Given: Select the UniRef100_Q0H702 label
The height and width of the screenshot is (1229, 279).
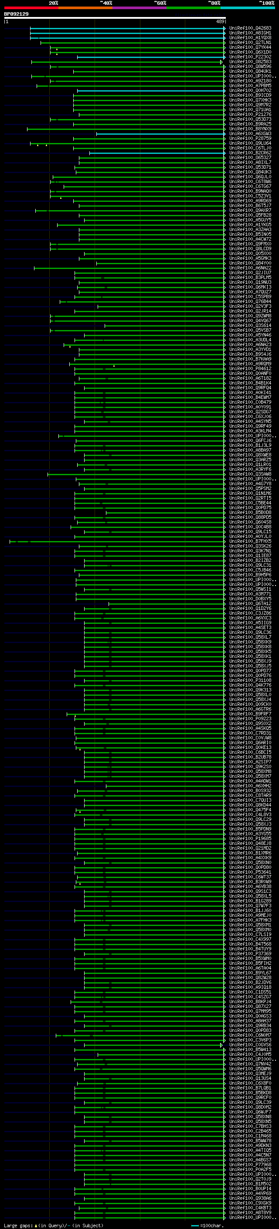Looking at the screenshot, I should pyautogui.click(x=250, y=91).
